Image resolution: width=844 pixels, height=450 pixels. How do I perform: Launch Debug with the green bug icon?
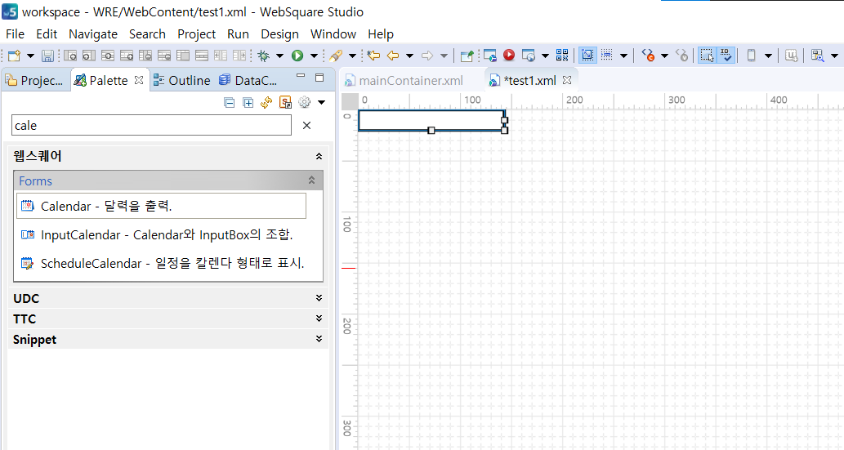coord(264,56)
